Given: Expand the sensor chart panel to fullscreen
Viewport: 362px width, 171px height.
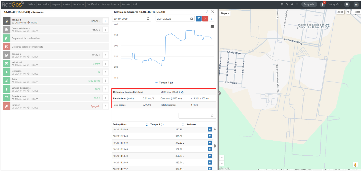Looking at the screenshot, I should pos(207,12).
